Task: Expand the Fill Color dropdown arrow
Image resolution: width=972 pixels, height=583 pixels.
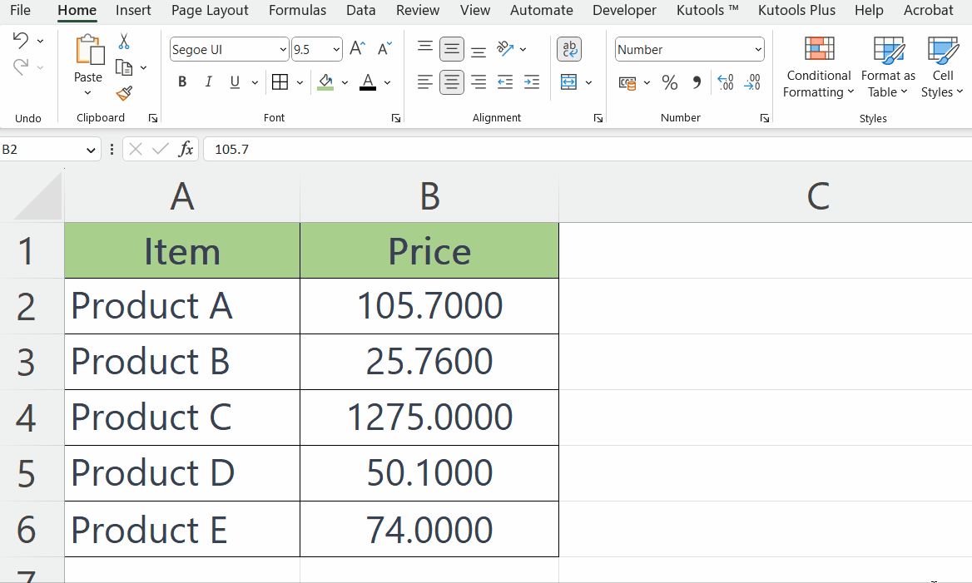Action: point(345,82)
